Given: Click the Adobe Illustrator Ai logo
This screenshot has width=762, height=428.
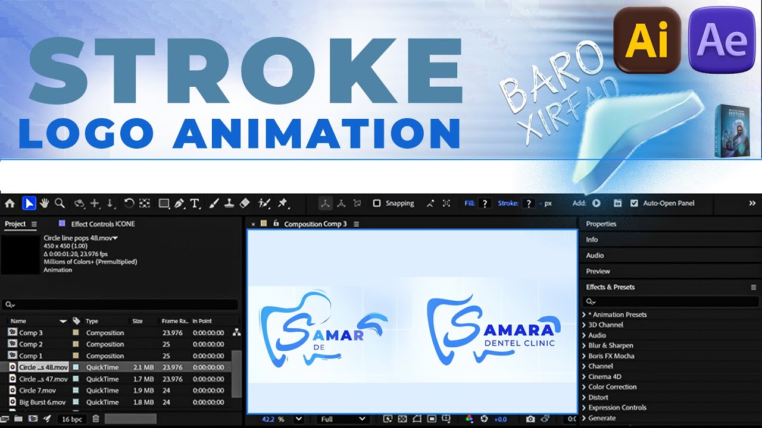Looking at the screenshot, I should pos(647,40).
